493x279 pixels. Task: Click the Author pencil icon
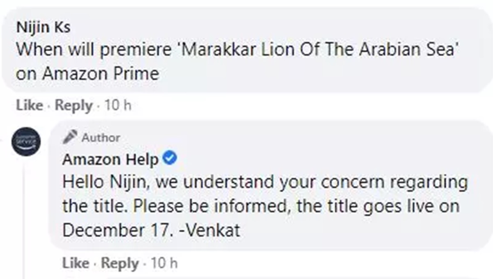click(x=70, y=137)
